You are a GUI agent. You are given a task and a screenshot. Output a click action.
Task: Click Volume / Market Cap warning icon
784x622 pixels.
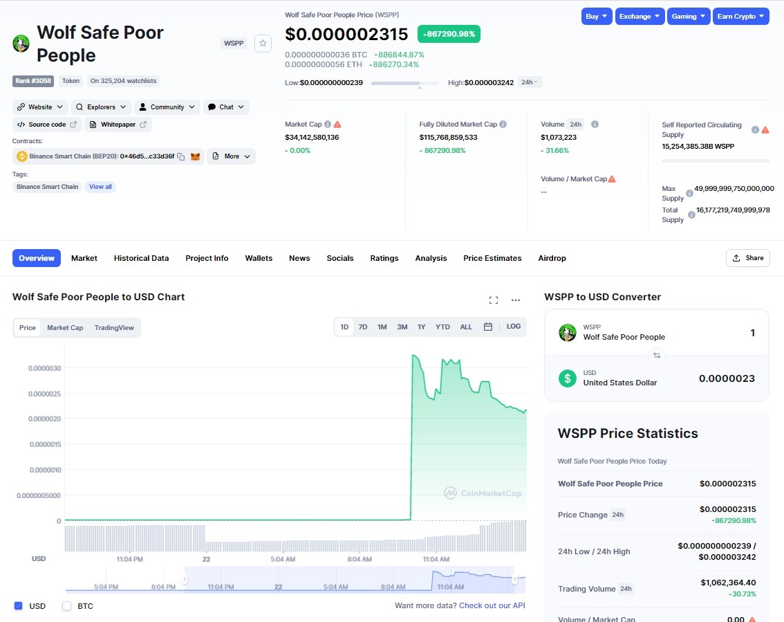(612, 179)
